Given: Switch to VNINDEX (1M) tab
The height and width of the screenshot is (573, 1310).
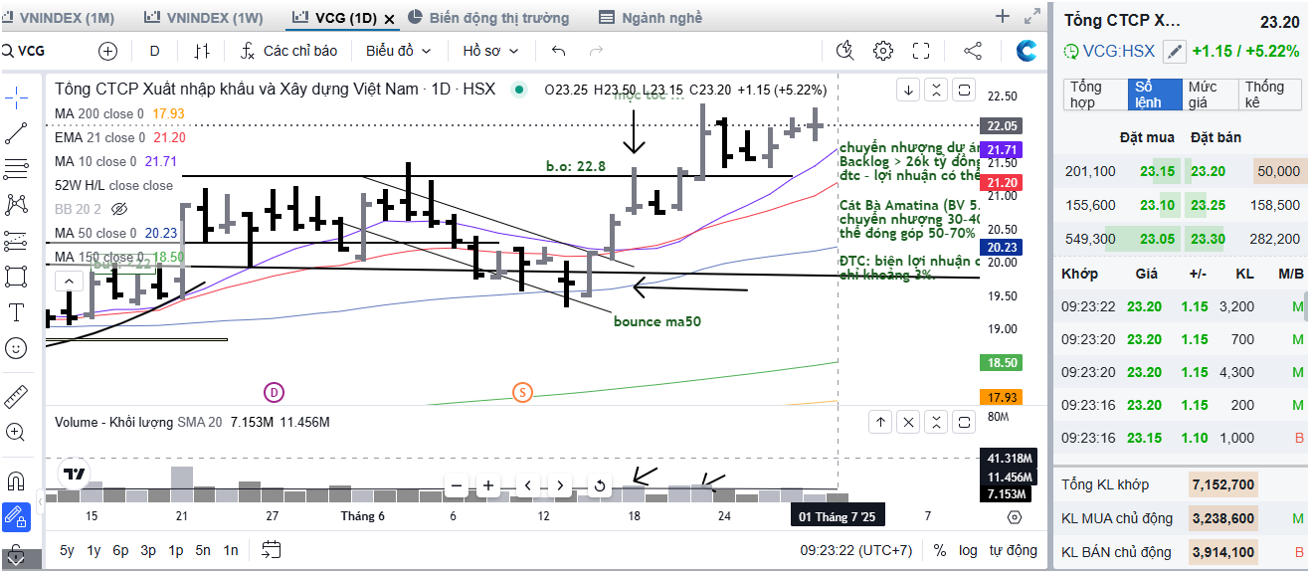Looking at the screenshot, I should pyautogui.click(x=60, y=17).
